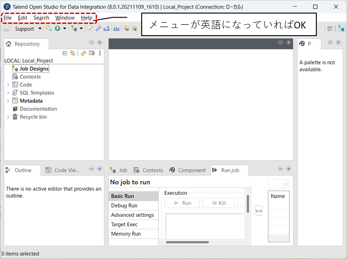347x259 pixels.
Task: Select Memory Run in run list
Action: click(x=134, y=234)
